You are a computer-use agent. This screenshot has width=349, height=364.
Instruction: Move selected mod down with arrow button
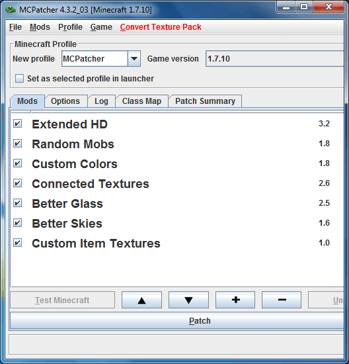[x=188, y=300]
